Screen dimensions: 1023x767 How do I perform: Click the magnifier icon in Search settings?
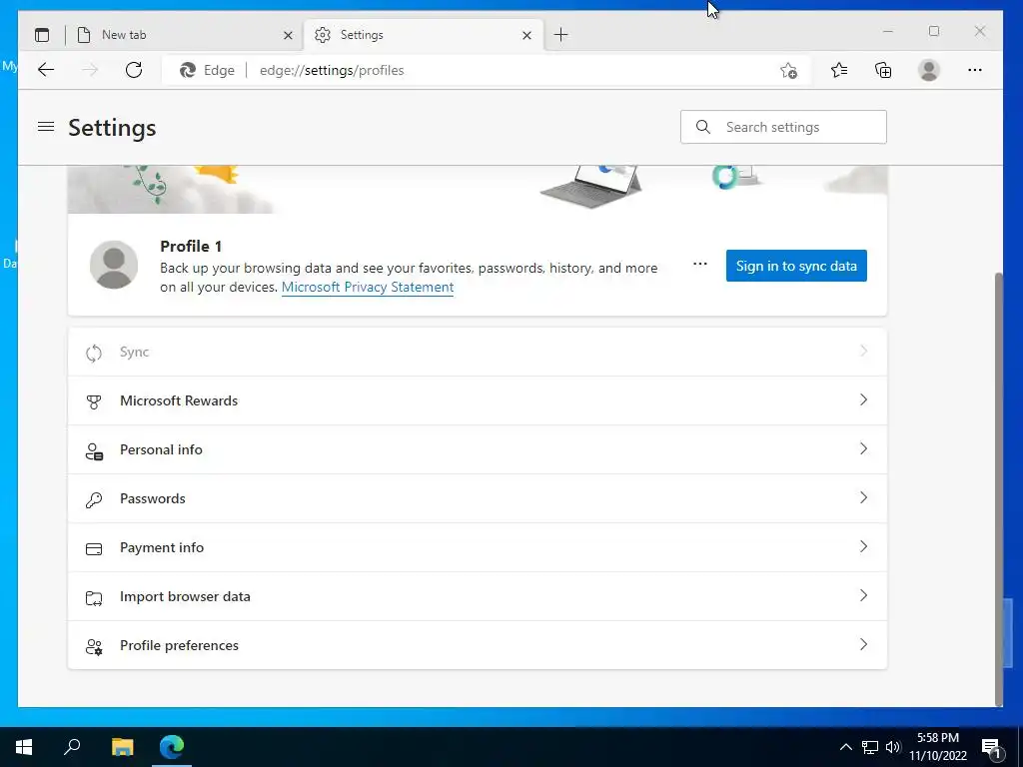point(702,127)
